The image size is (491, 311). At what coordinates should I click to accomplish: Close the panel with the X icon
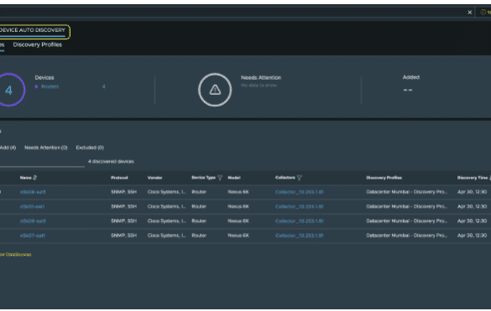[469, 13]
